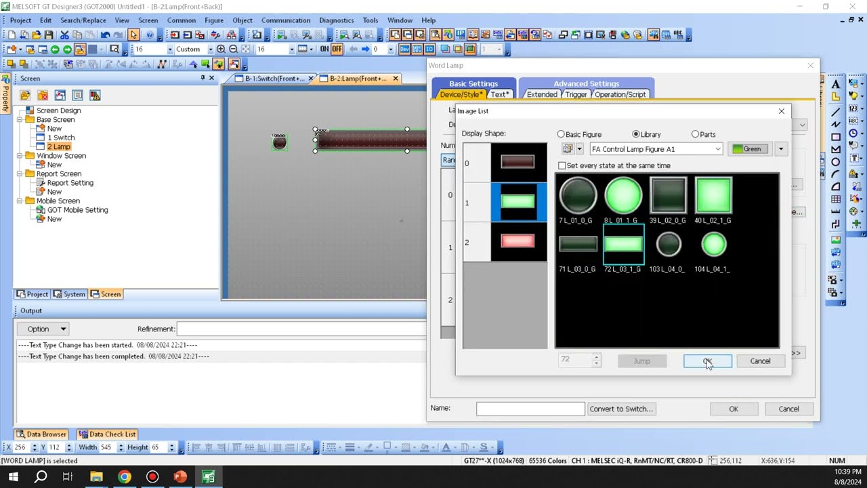
Task: Check 'Set every state at the same time'
Action: (x=562, y=165)
